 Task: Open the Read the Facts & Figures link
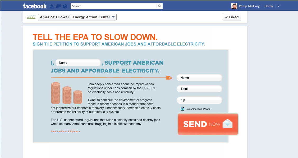pyautogui.click(x=65, y=132)
